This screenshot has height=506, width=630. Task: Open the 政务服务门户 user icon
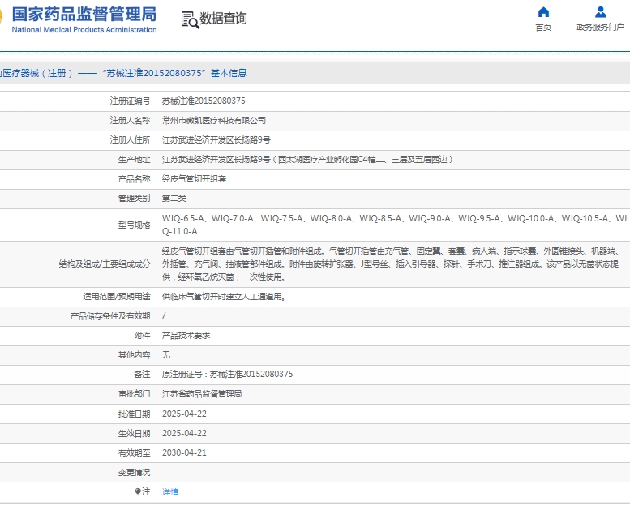coord(601,12)
